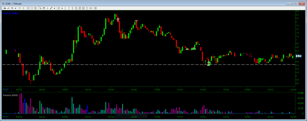Switch to 2 minute timeframe

pos(69,8)
